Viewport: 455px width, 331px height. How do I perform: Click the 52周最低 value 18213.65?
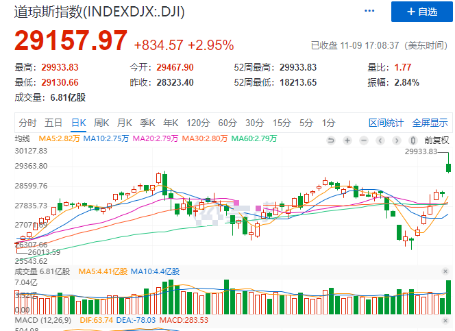pyautogui.click(x=298, y=82)
